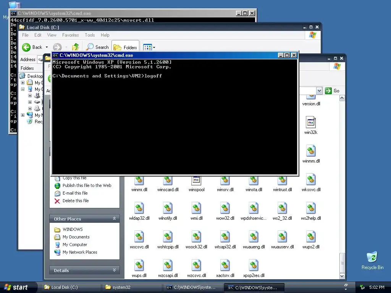Open address bar dropdown in system32 window
Image resolution: width=391 pixels, height=293 pixels.
click(x=319, y=91)
